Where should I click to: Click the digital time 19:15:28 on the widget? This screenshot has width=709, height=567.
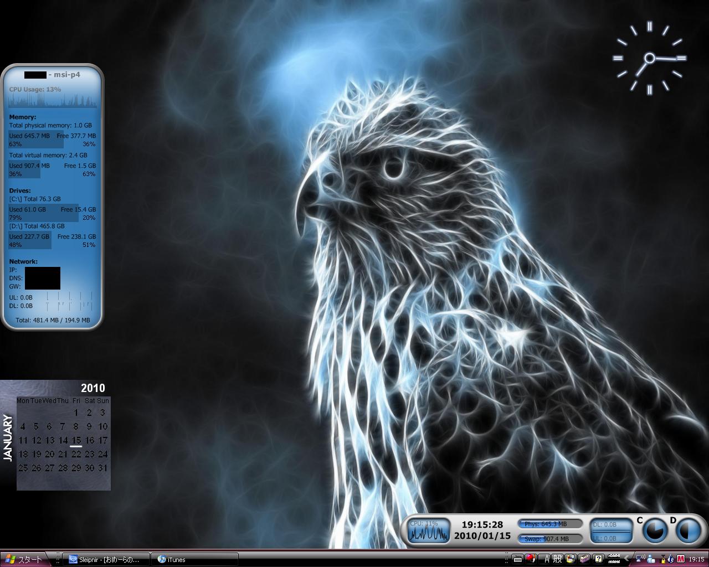(x=482, y=524)
